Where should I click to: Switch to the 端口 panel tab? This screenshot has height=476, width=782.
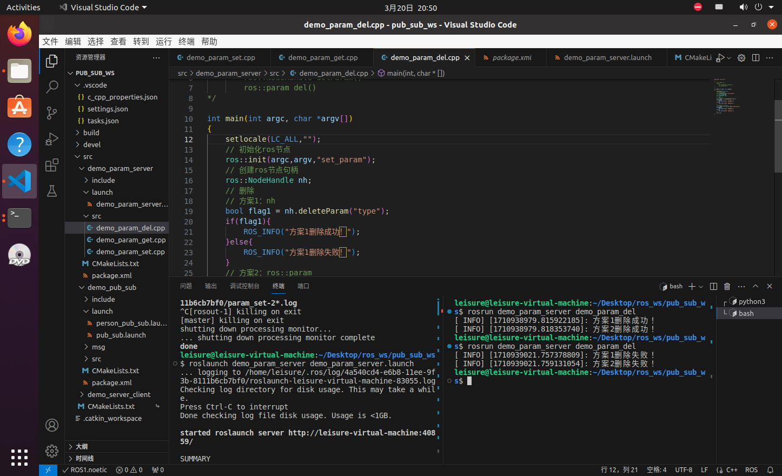click(303, 286)
